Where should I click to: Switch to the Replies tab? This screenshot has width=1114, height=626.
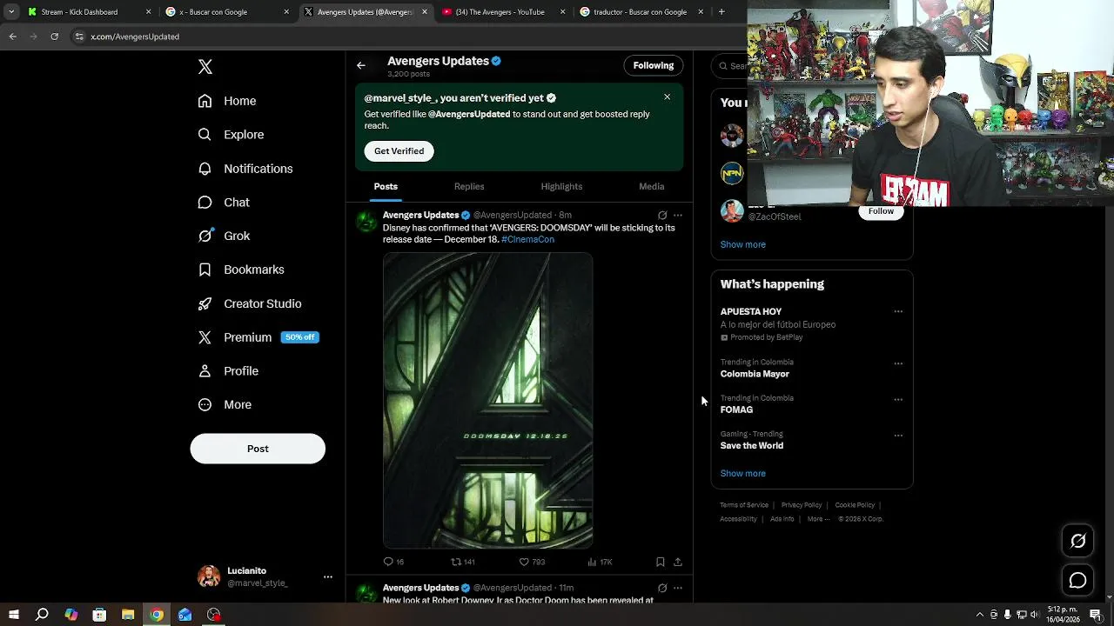point(469,187)
